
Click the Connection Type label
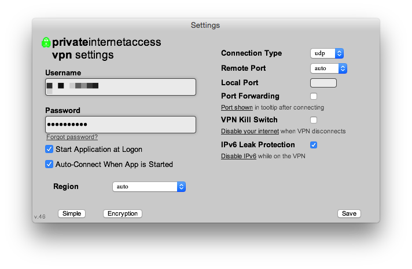(252, 53)
